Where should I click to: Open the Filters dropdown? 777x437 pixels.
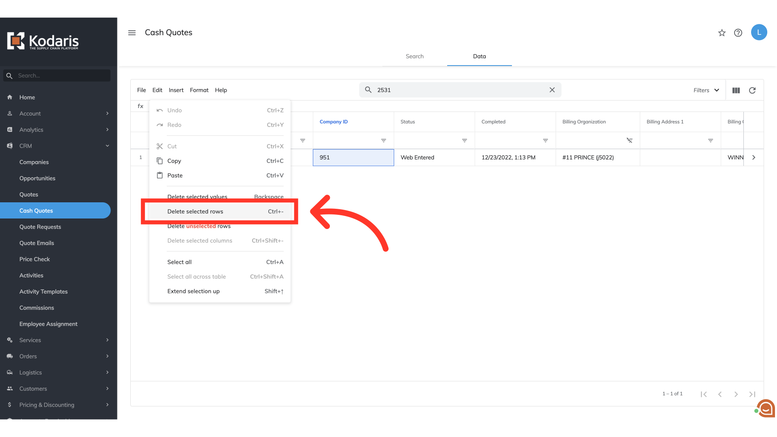[x=706, y=90]
